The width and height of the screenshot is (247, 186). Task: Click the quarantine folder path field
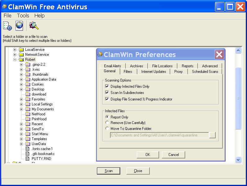pos(160,135)
